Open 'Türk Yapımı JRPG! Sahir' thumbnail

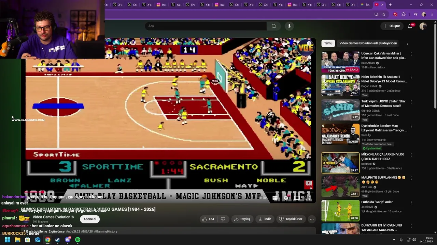coord(340,110)
